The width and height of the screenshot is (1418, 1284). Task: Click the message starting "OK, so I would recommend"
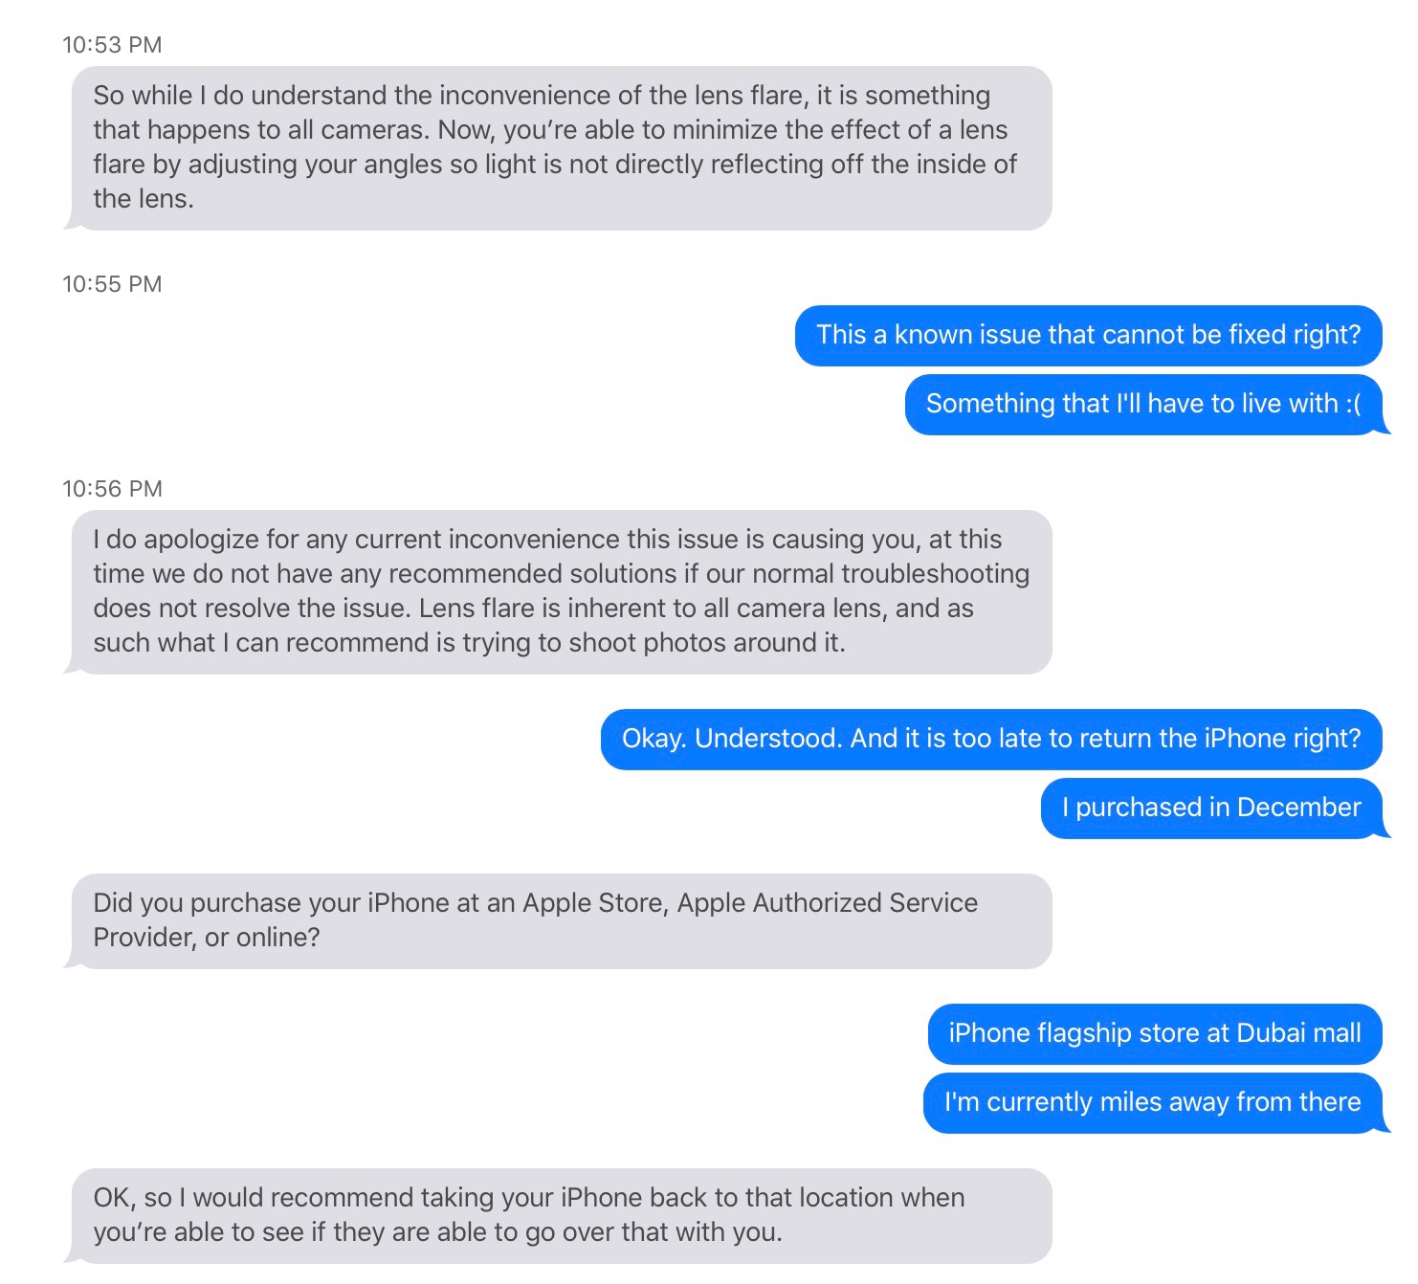tap(562, 1215)
